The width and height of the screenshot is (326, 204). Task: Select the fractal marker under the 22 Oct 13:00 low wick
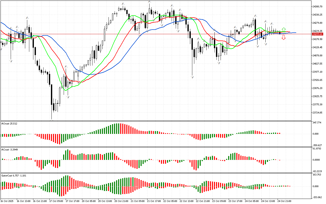192,77
